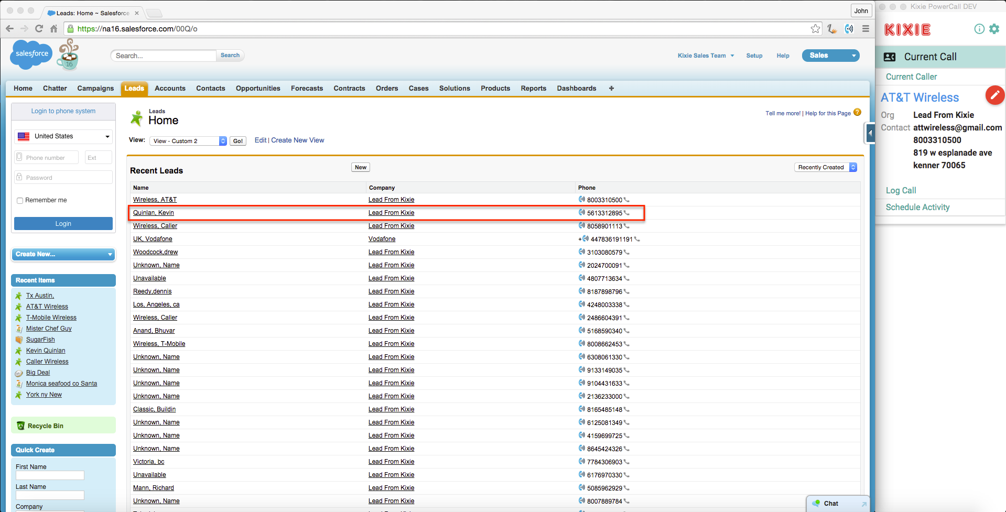
Task: Expand the Kixie Sales Team user menu
Action: (706, 56)
